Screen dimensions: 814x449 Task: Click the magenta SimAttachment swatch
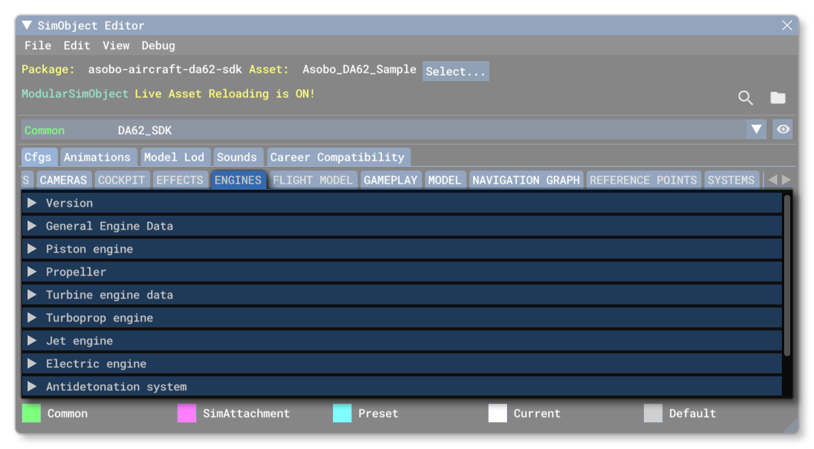coord(186,413)
